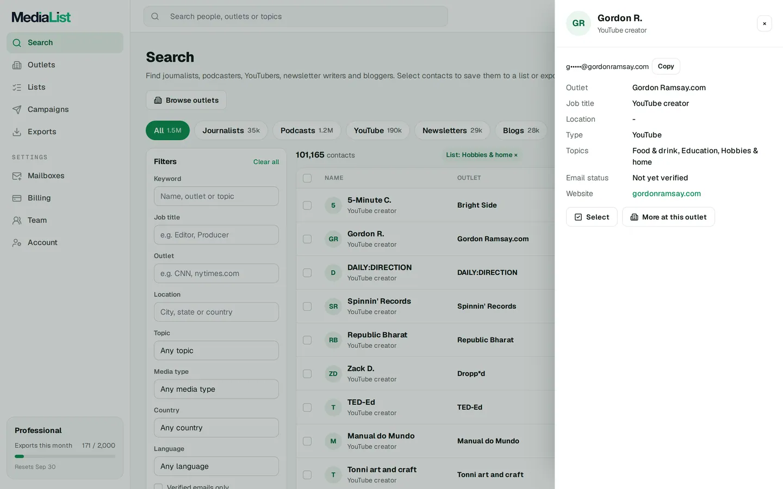Click the top search people, outlets or topics field
The height and width of the screenshot is (489, 783).
(296, 16)
